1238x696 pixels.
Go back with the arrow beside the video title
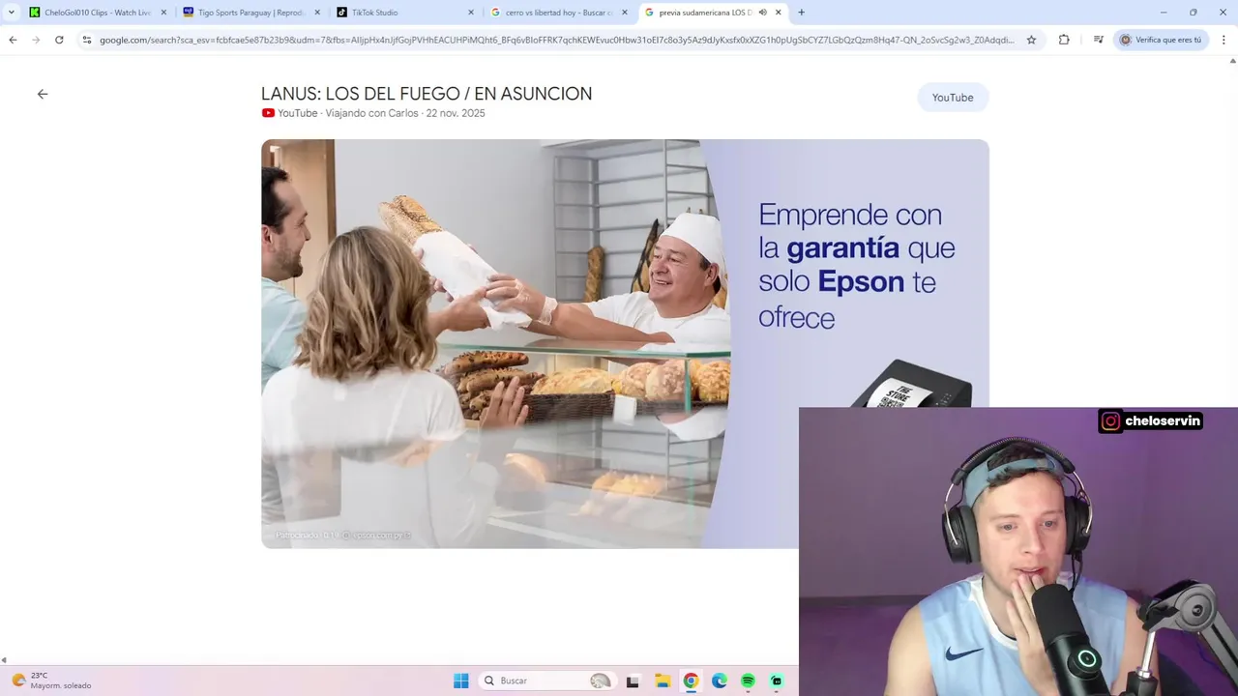click(x=43, y=94)
